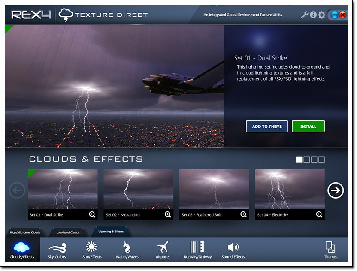Zoom the Set 04 Electricity preview

tap(319, 215)
